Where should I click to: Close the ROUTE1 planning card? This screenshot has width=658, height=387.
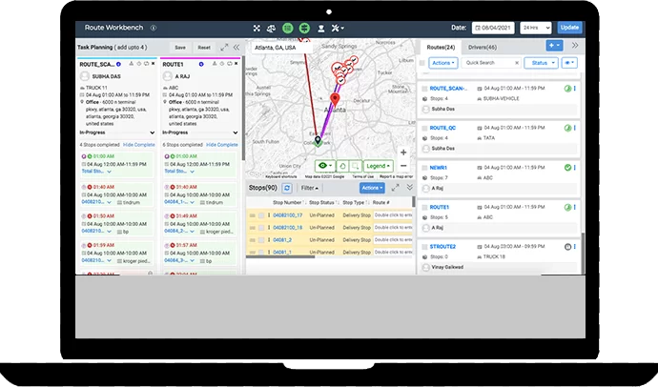click(x=236, y=64)
